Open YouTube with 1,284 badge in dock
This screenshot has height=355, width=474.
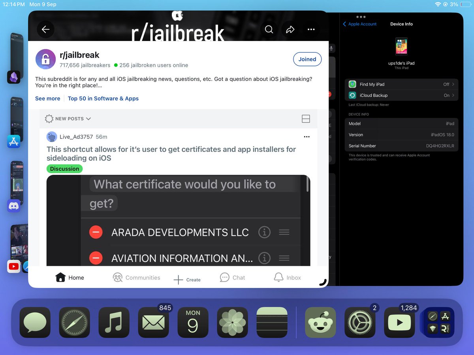click(400, 322)
